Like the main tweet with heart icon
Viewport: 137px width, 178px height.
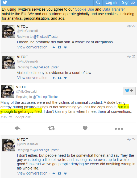point(85,128)
